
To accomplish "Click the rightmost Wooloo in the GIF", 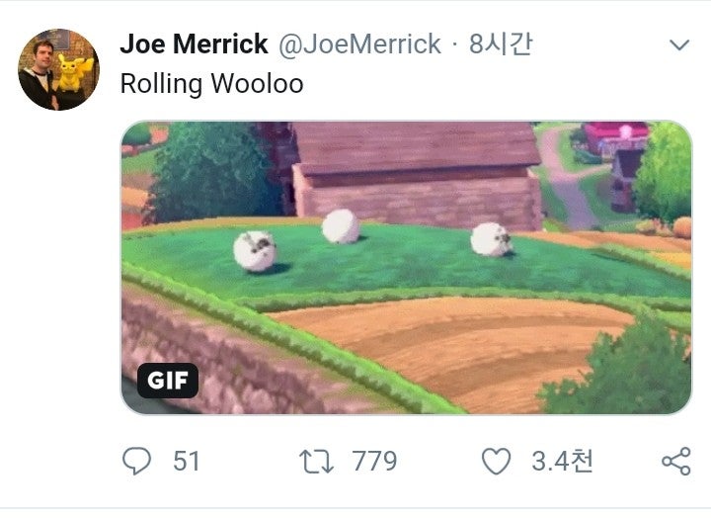I will pos(491,239).
